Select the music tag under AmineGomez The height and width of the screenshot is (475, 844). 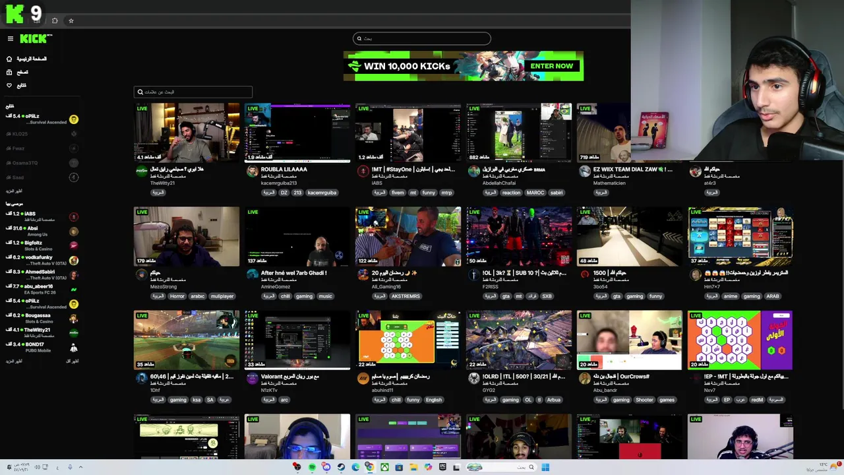(326, 296)
